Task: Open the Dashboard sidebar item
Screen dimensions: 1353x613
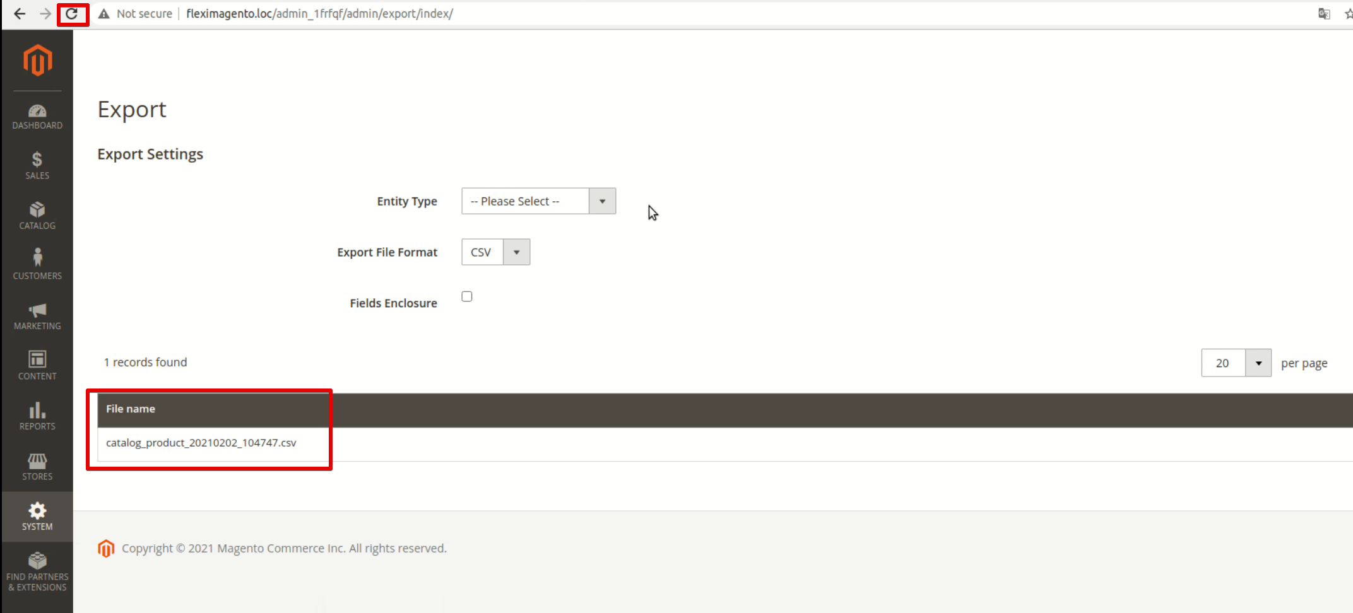Action: click(x=37, y=117)
